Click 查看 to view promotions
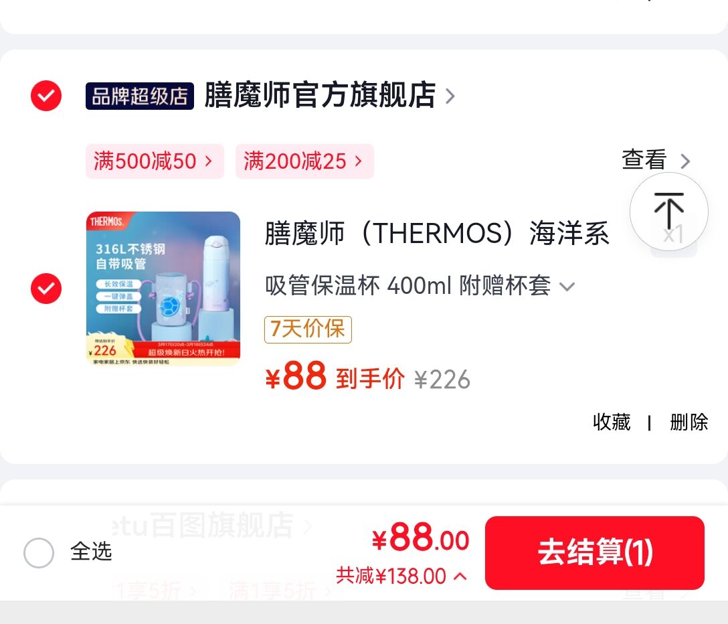This screenshot has width=728, height=624. click(644, 160)
